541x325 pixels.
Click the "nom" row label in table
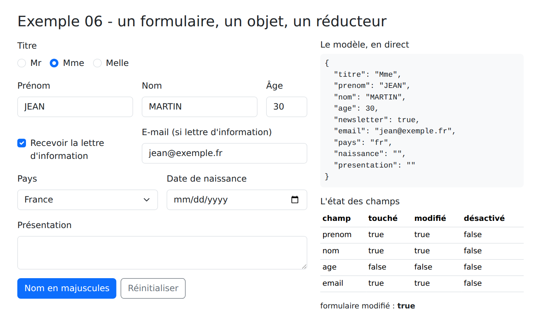click(331, 251)
